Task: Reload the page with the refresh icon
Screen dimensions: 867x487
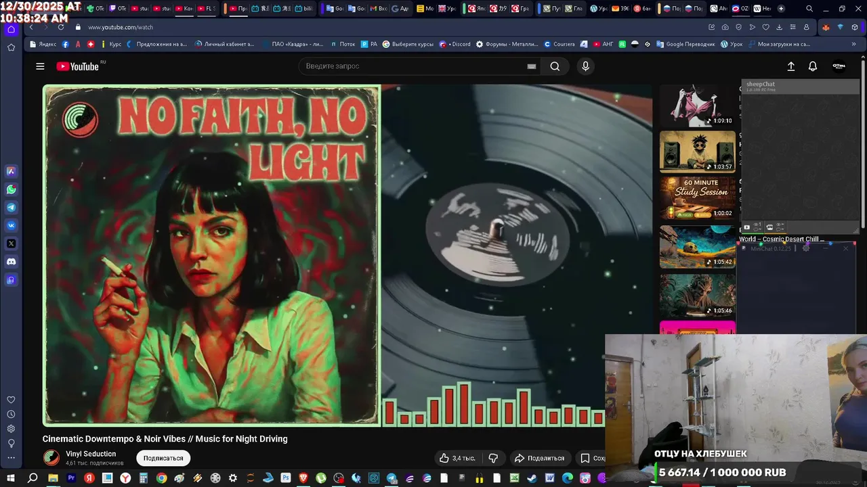Action: click(61, 27)
